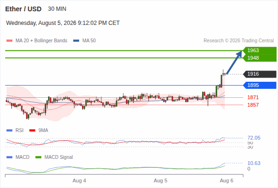Screen dimensions: 278x188
Task: Click the Aug 5 date axis label
Action: [x=161, y=180]
